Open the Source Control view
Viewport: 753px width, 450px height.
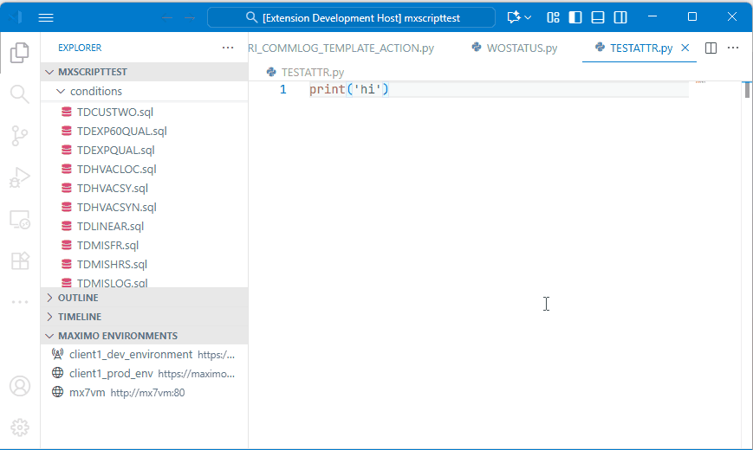pos(20,136)
